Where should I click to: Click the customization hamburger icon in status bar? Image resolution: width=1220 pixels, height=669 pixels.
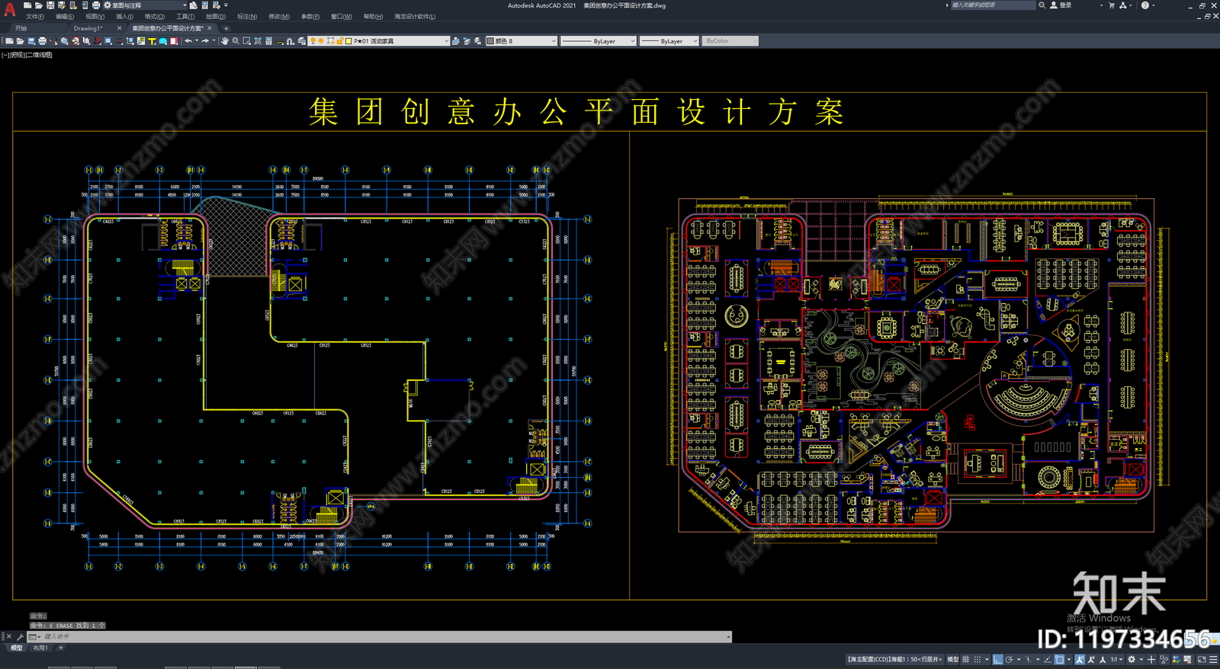pos(1213,659)
